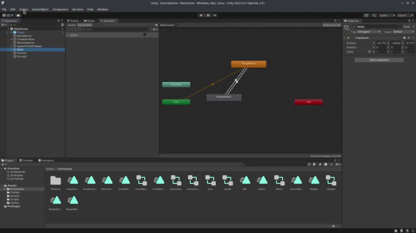Toggle the Walls active checkbox
The height and width of the screenshot is (233, 416).
(354, 27)
